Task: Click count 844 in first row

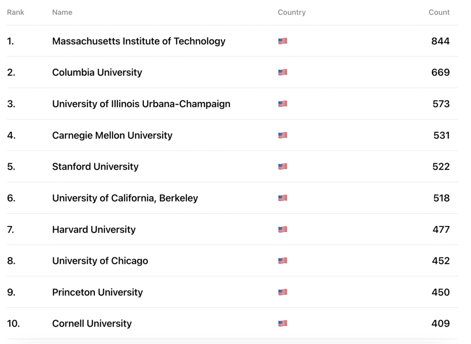Action: pos(440,41)
